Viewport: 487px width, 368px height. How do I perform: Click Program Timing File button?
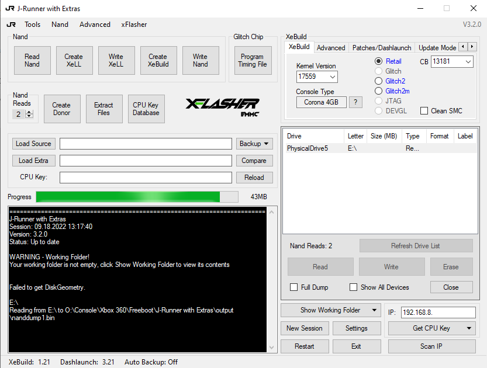click(253, 61)
